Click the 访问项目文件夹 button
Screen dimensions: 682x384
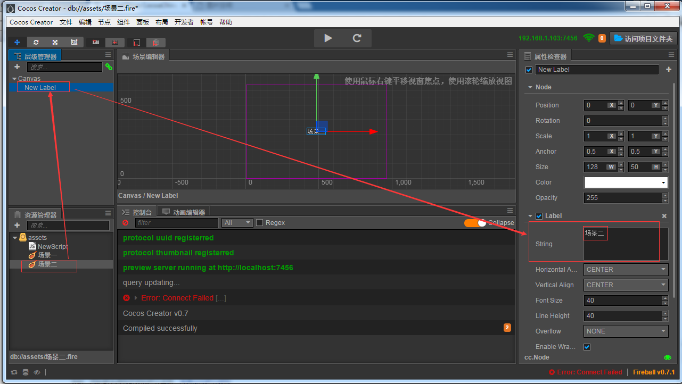[643, 38]
